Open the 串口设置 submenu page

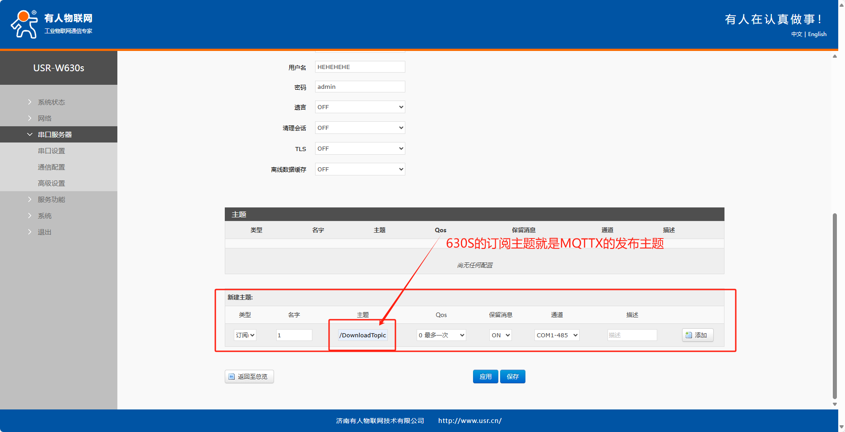pyautogui.click(x=51, y=151)
